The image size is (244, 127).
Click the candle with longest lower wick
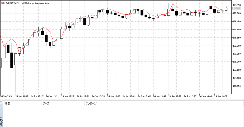pyautogui.click(x=16, y=60)
